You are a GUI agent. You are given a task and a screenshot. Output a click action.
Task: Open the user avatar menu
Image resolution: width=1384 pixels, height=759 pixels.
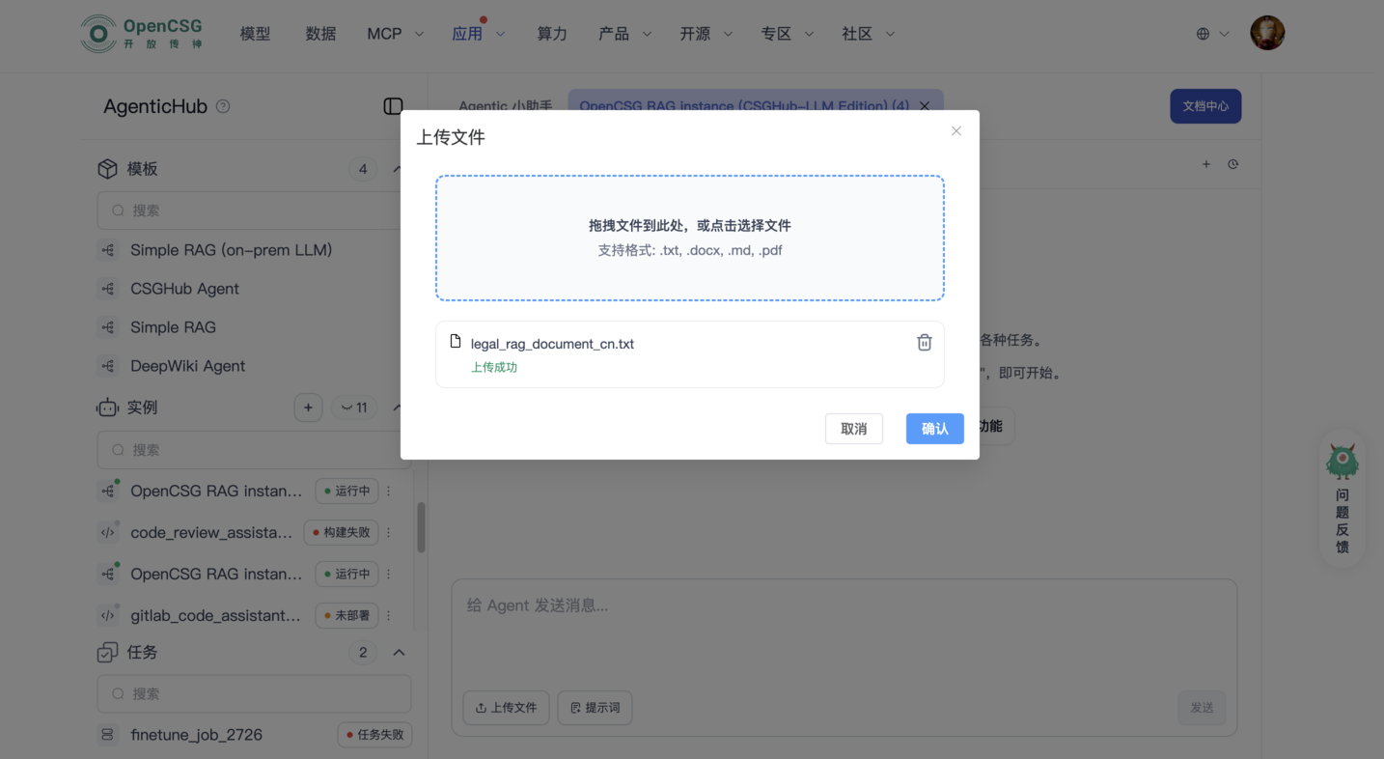coord(1266,32)
